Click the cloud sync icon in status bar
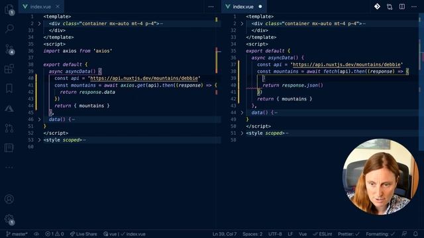This screenshot has height=238, width=424. tap(36, 234)
